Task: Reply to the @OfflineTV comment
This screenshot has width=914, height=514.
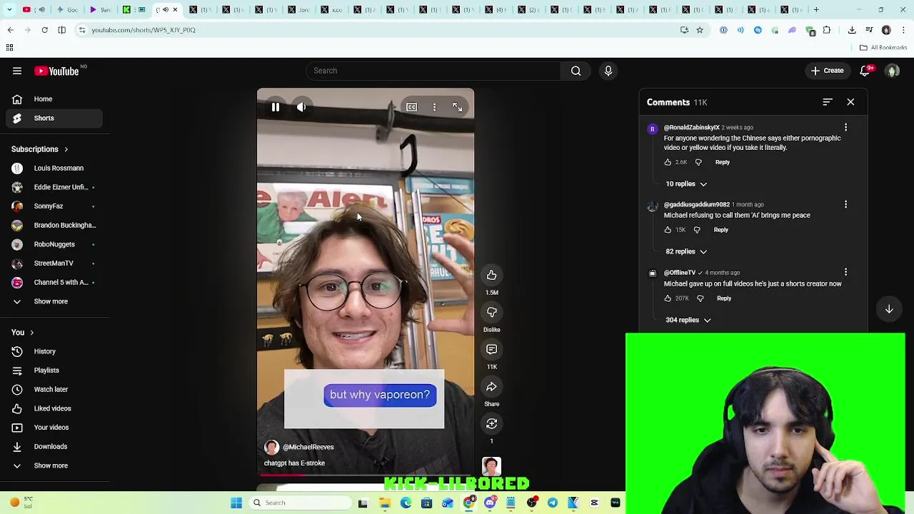Action: pos(723,298)
